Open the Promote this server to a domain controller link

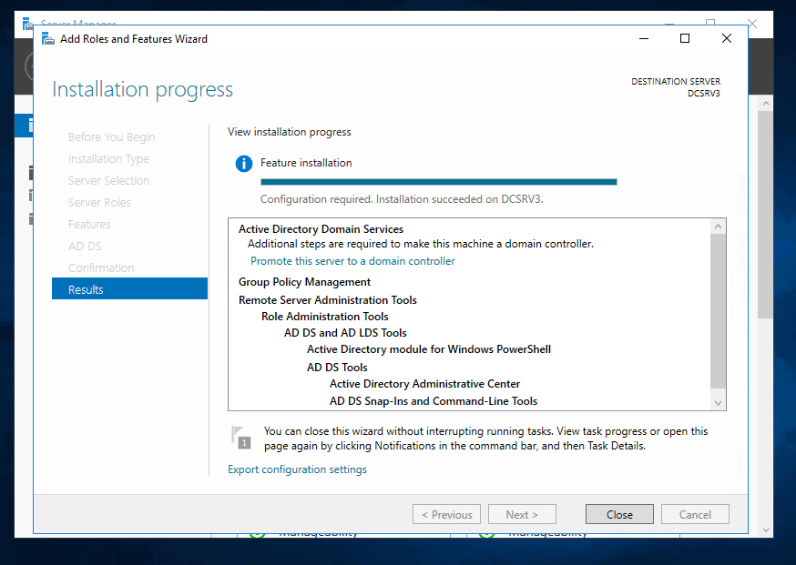pyautogui.click(x=351, y=260)
